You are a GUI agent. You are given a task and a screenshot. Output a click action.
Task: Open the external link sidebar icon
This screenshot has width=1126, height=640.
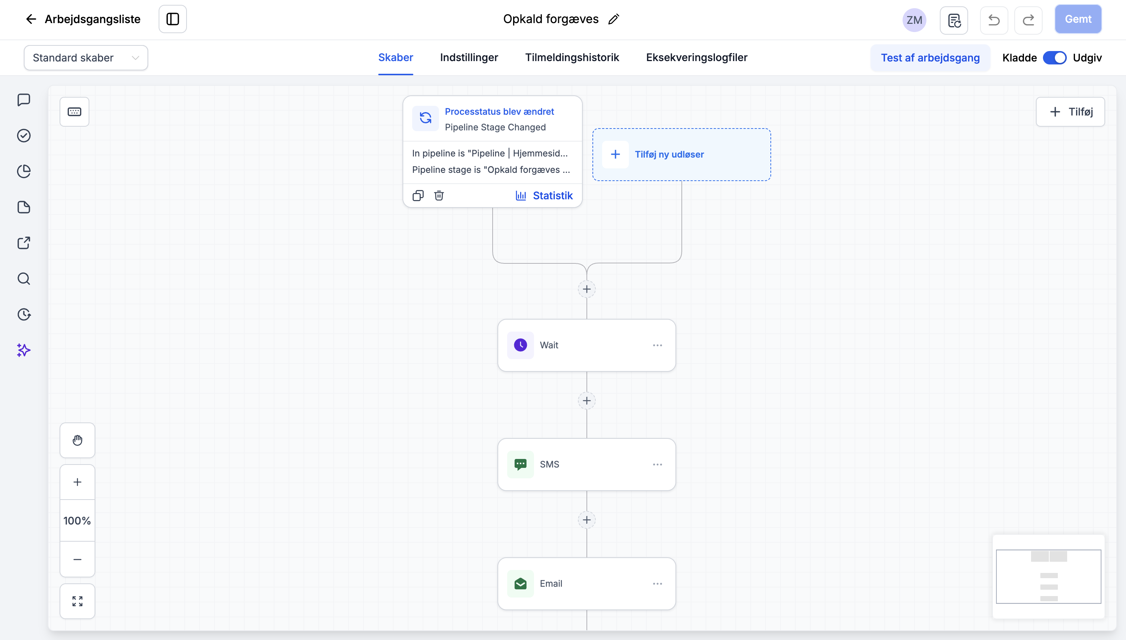[24, 243]
